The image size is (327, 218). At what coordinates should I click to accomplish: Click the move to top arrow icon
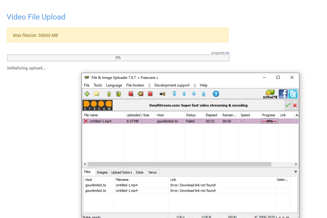(x=174, y=94)
